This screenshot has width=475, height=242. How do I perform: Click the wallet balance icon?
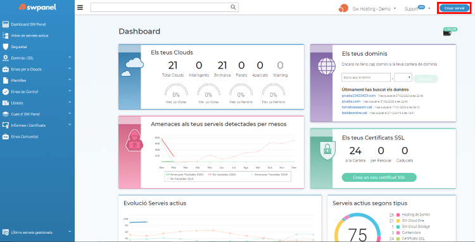click(x=447, y=33)
